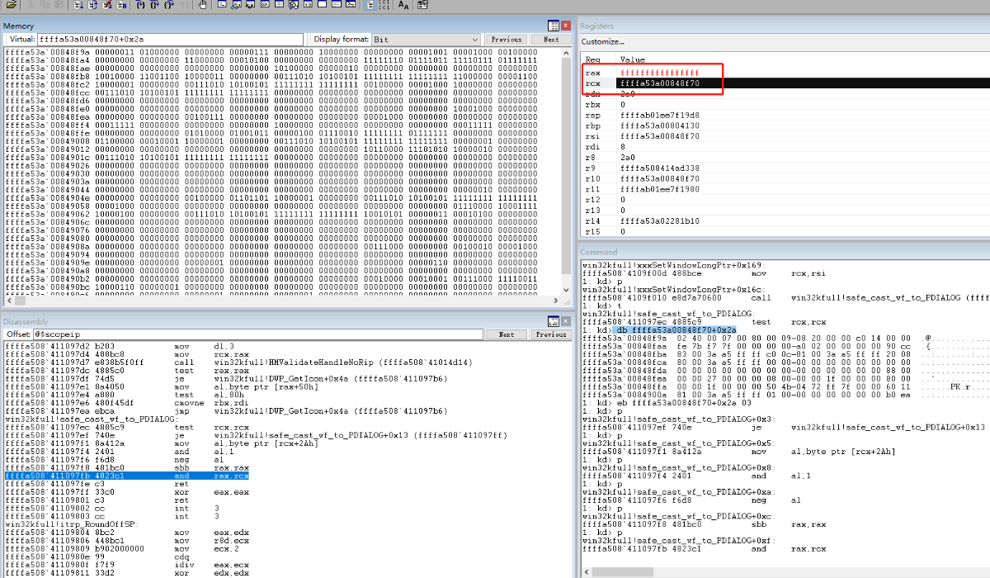Click the Step Over toolbar icon
This screenshot has width=990, height=578.
[154, 5]
